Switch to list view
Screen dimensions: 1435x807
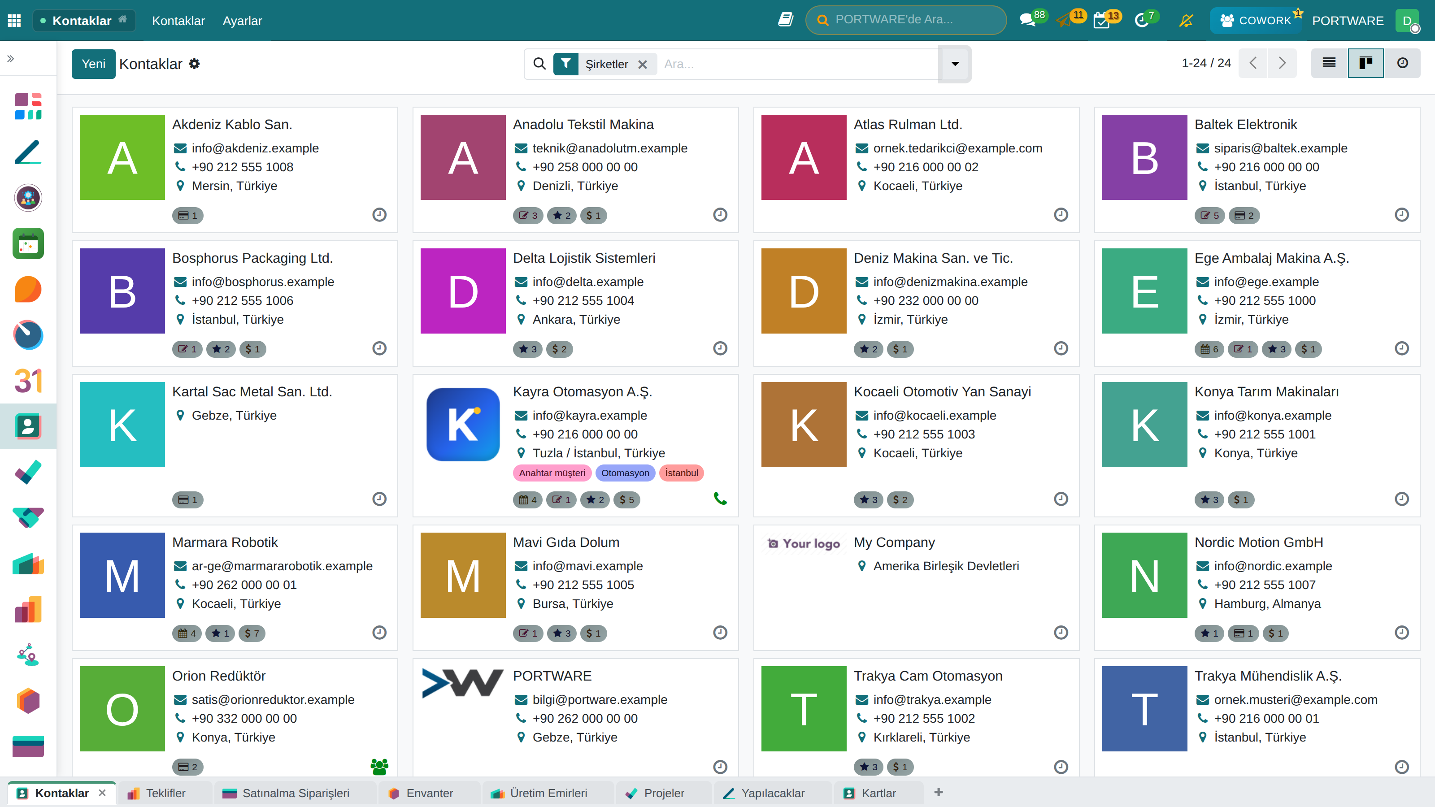[x=1329, y=63]
